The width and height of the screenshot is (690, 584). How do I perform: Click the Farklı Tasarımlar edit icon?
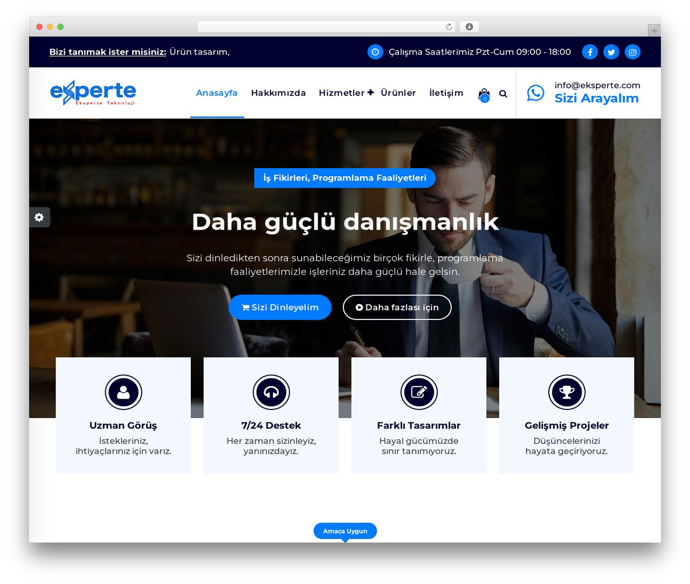pos(419,392)
